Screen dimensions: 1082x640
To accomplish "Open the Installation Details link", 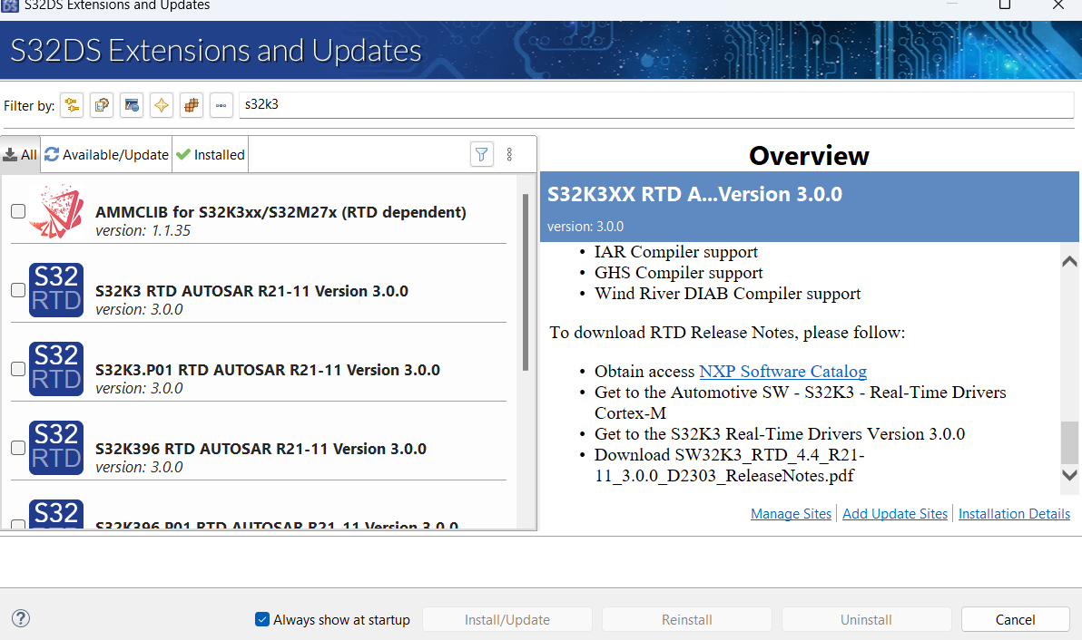I will click(1014, 514).
